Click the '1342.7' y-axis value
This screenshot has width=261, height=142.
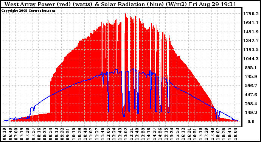pyautogui.click(x=251, y=41)
